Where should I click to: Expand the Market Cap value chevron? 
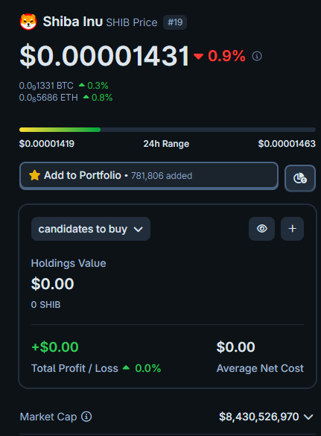click(308, 417)
